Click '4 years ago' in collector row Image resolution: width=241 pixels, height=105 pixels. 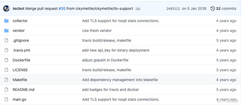(x=226, y=21)
